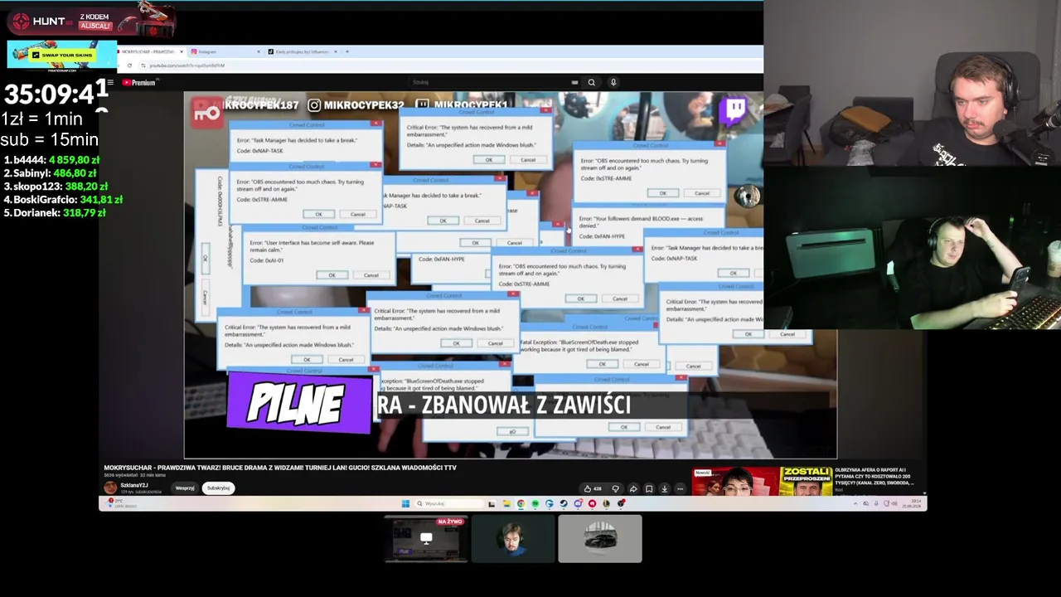Switch to the Instagram browser tab
This screenshot has height=597, width=1061.
pyautogui.click(x=226, y=51)
